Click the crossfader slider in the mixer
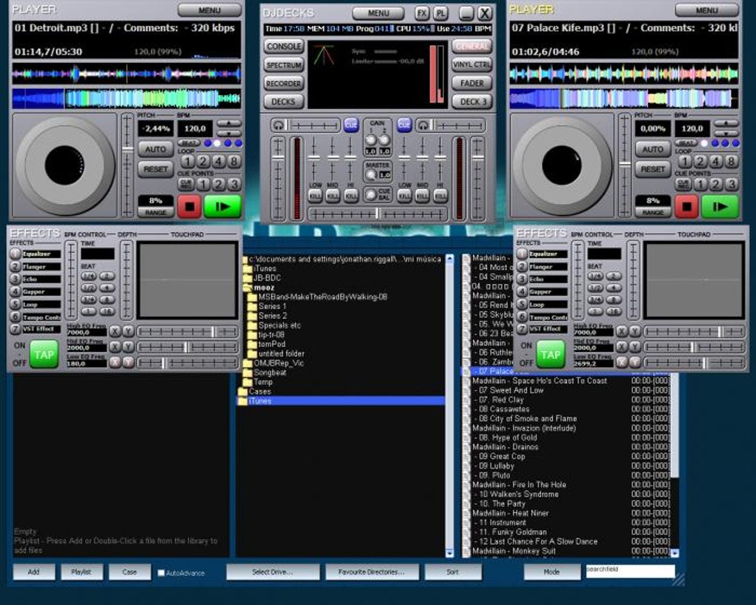Image resolution: width=756 pixels, height=605 pixels. coord(377,214)
